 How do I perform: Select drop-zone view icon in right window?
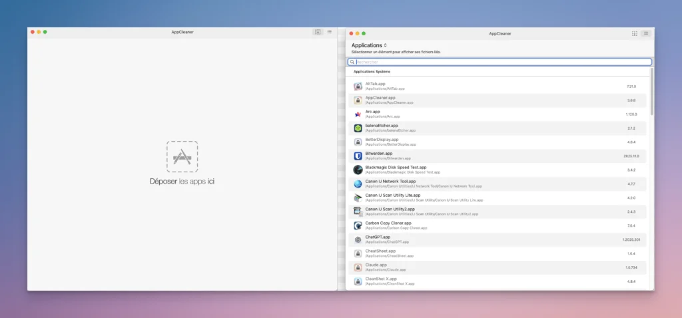coord(635,33)
